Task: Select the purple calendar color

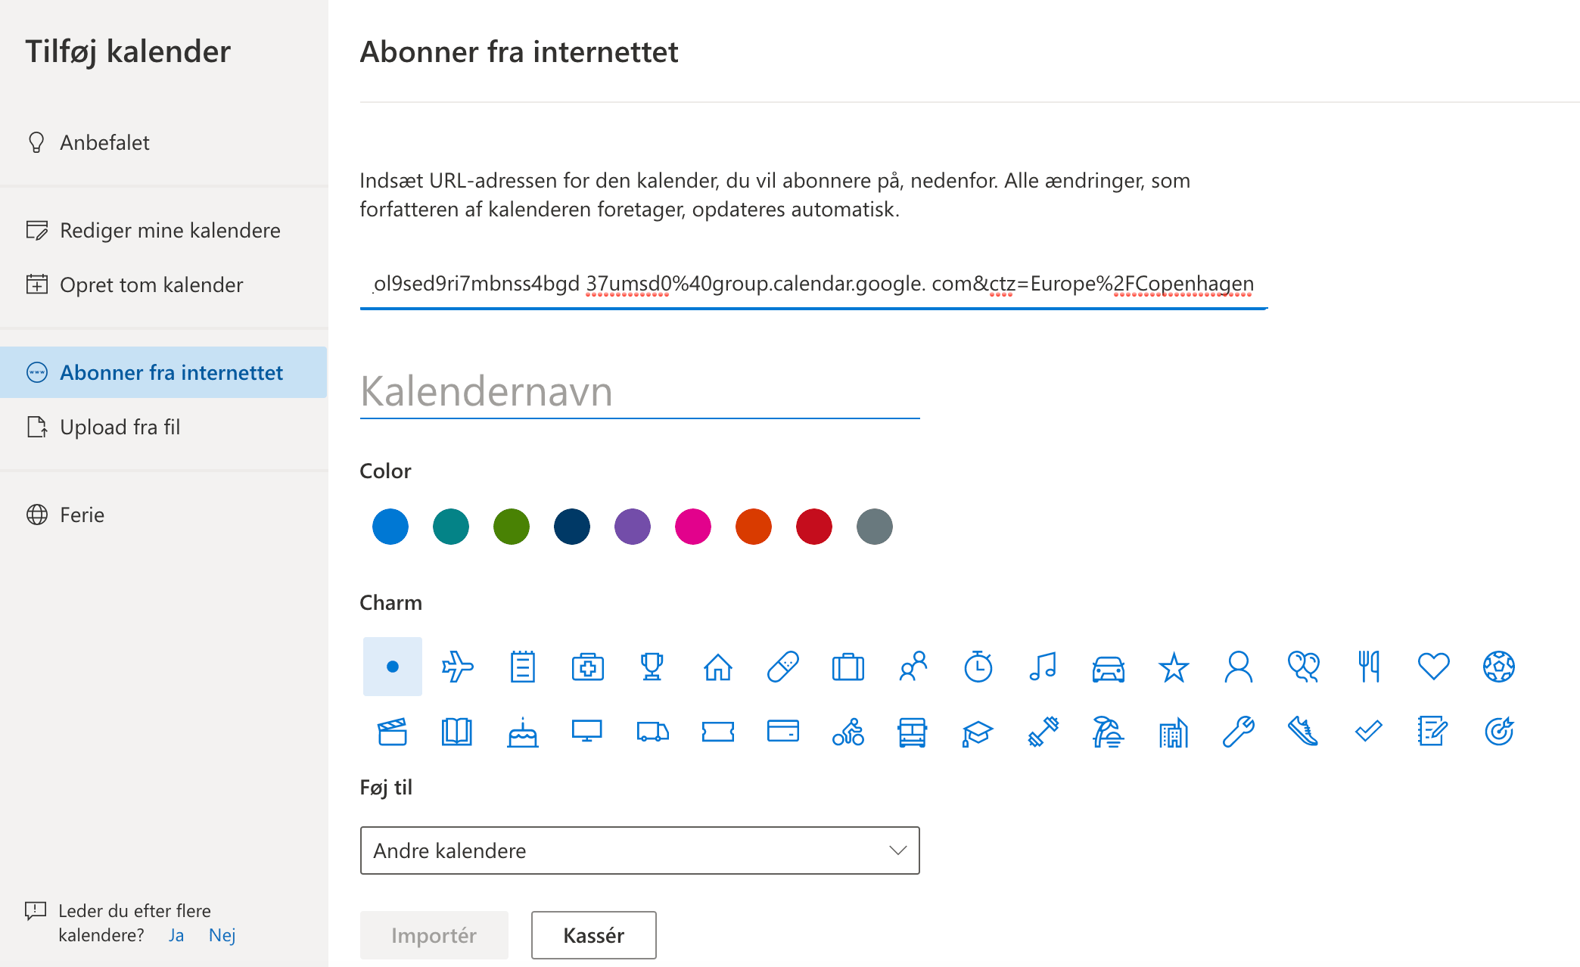Action: tap(632, 527)
